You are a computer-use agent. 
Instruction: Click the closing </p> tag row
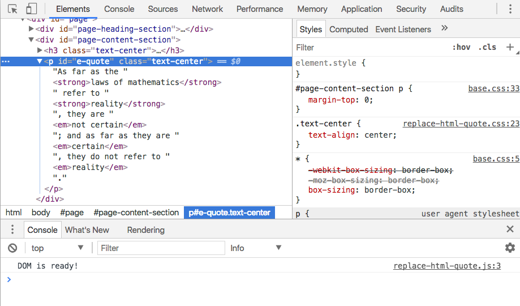tap(54, 189)
